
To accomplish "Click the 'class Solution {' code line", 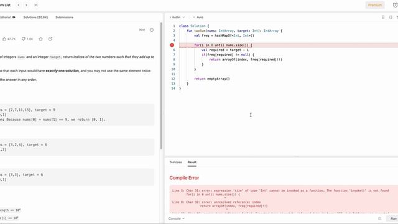I will click(x=194, y=26).
